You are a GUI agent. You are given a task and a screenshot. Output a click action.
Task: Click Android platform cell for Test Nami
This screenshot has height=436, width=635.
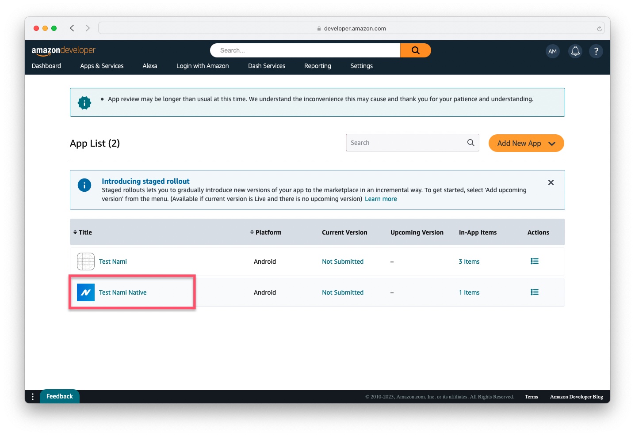tap(265, 262)
